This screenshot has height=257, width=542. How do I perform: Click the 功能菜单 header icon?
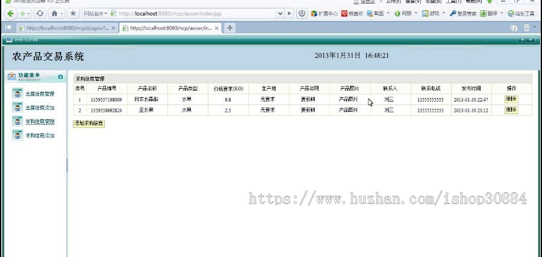[12, 76]
